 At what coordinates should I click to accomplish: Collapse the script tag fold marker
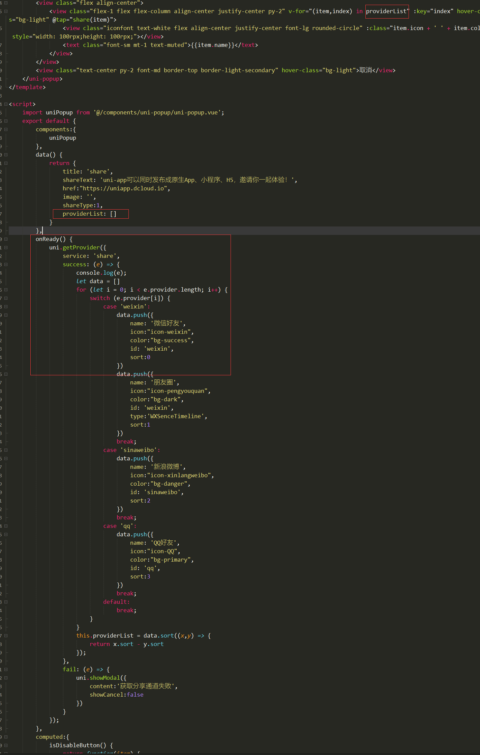[6, 104]
